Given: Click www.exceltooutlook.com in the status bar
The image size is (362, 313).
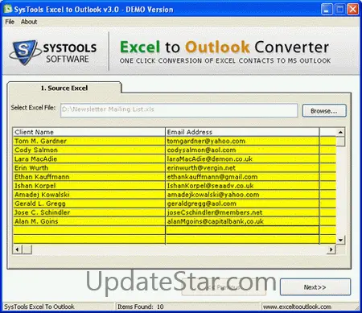Looking at the screenshot, I should pos(297,307).
